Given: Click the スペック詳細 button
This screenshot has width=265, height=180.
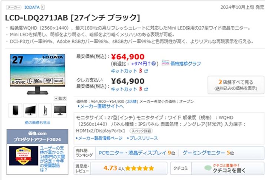Looking at the screenshot, I should click(139, 131).
